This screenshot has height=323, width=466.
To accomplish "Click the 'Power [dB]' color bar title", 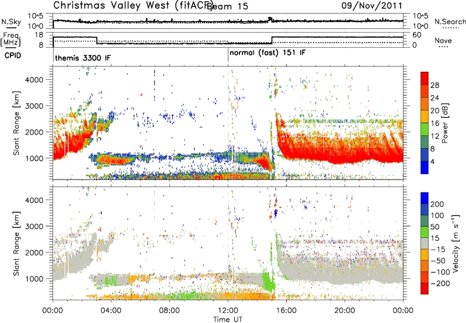I will click(445, 123).
